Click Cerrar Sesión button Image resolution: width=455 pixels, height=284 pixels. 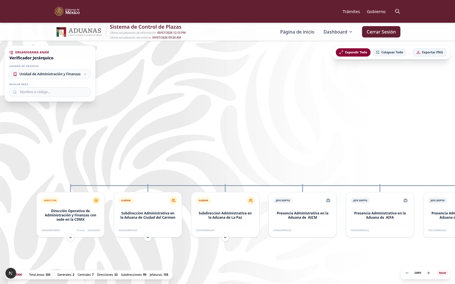(x=381, y=32)
